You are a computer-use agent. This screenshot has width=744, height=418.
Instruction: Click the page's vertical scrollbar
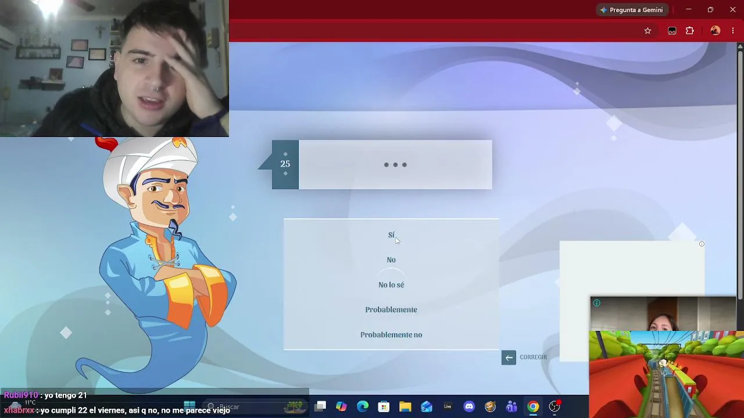740,174
